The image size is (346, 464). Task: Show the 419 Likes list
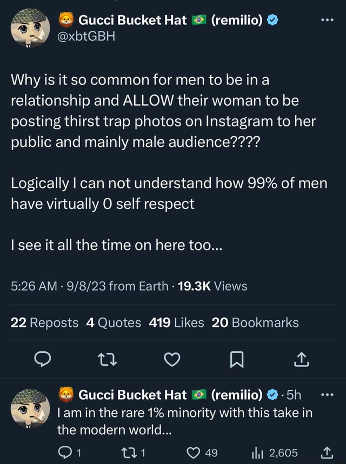click(x=176, y=323)
